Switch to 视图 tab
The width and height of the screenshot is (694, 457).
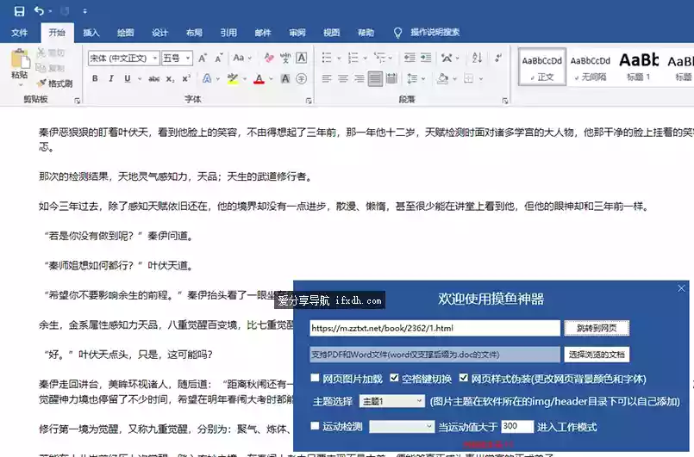pos(332,32)
